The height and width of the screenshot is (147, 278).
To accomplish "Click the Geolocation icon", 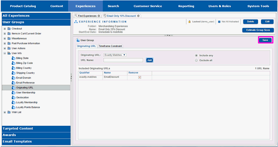I will pyautogui.click(x=13, y=97).
